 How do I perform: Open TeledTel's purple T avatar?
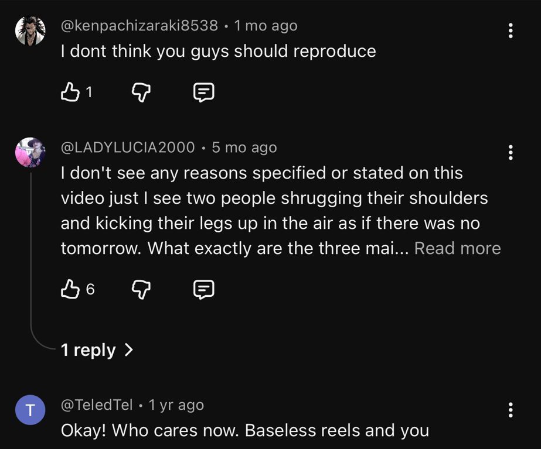click(x=30, y=409)
